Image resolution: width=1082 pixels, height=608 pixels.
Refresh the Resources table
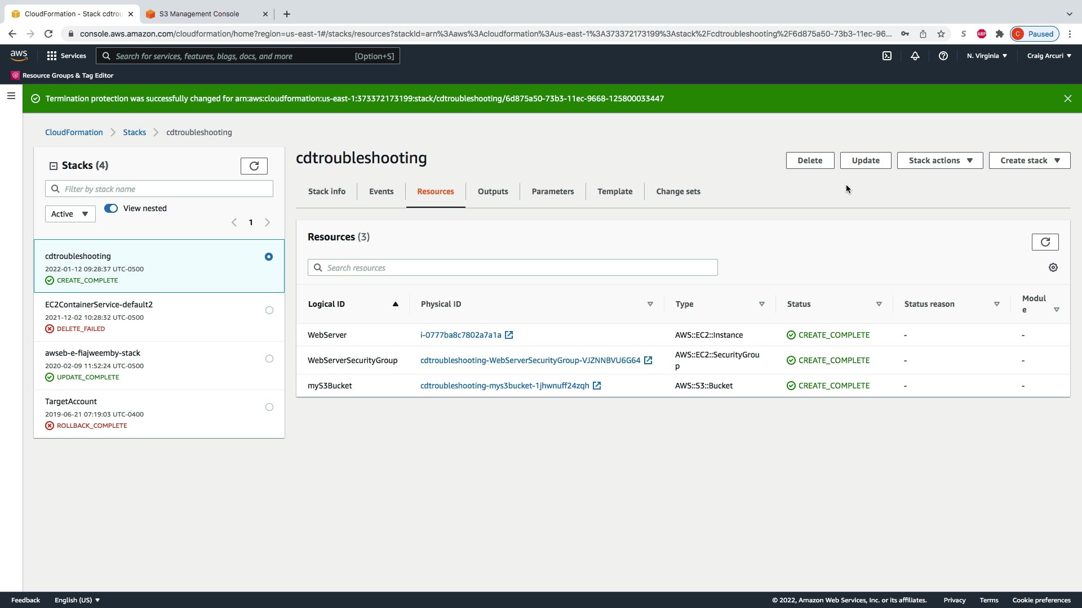click(1045, 242)
